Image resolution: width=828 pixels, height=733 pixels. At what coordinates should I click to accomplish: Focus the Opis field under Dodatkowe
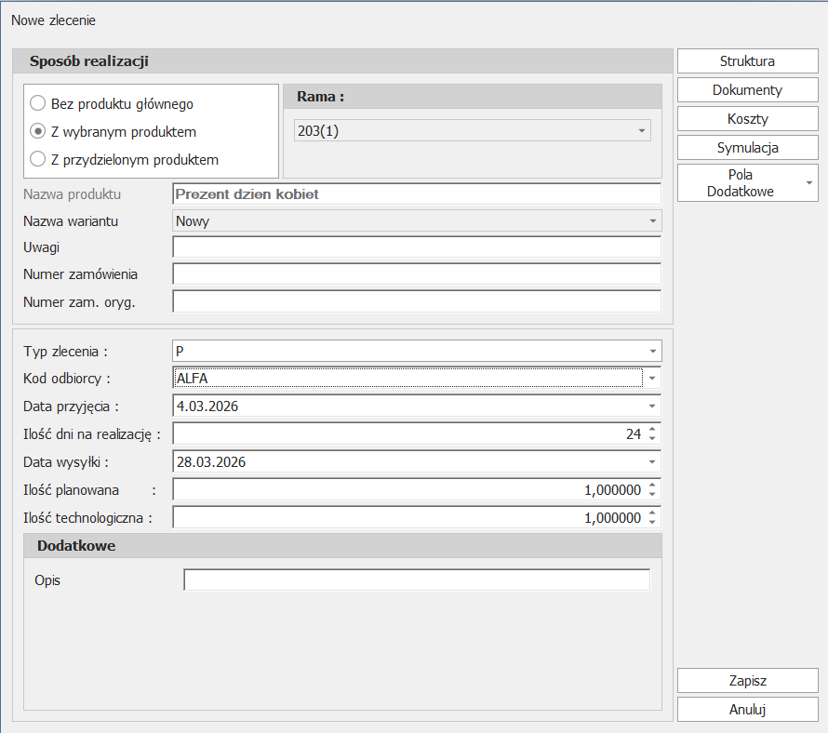(416, 580)
